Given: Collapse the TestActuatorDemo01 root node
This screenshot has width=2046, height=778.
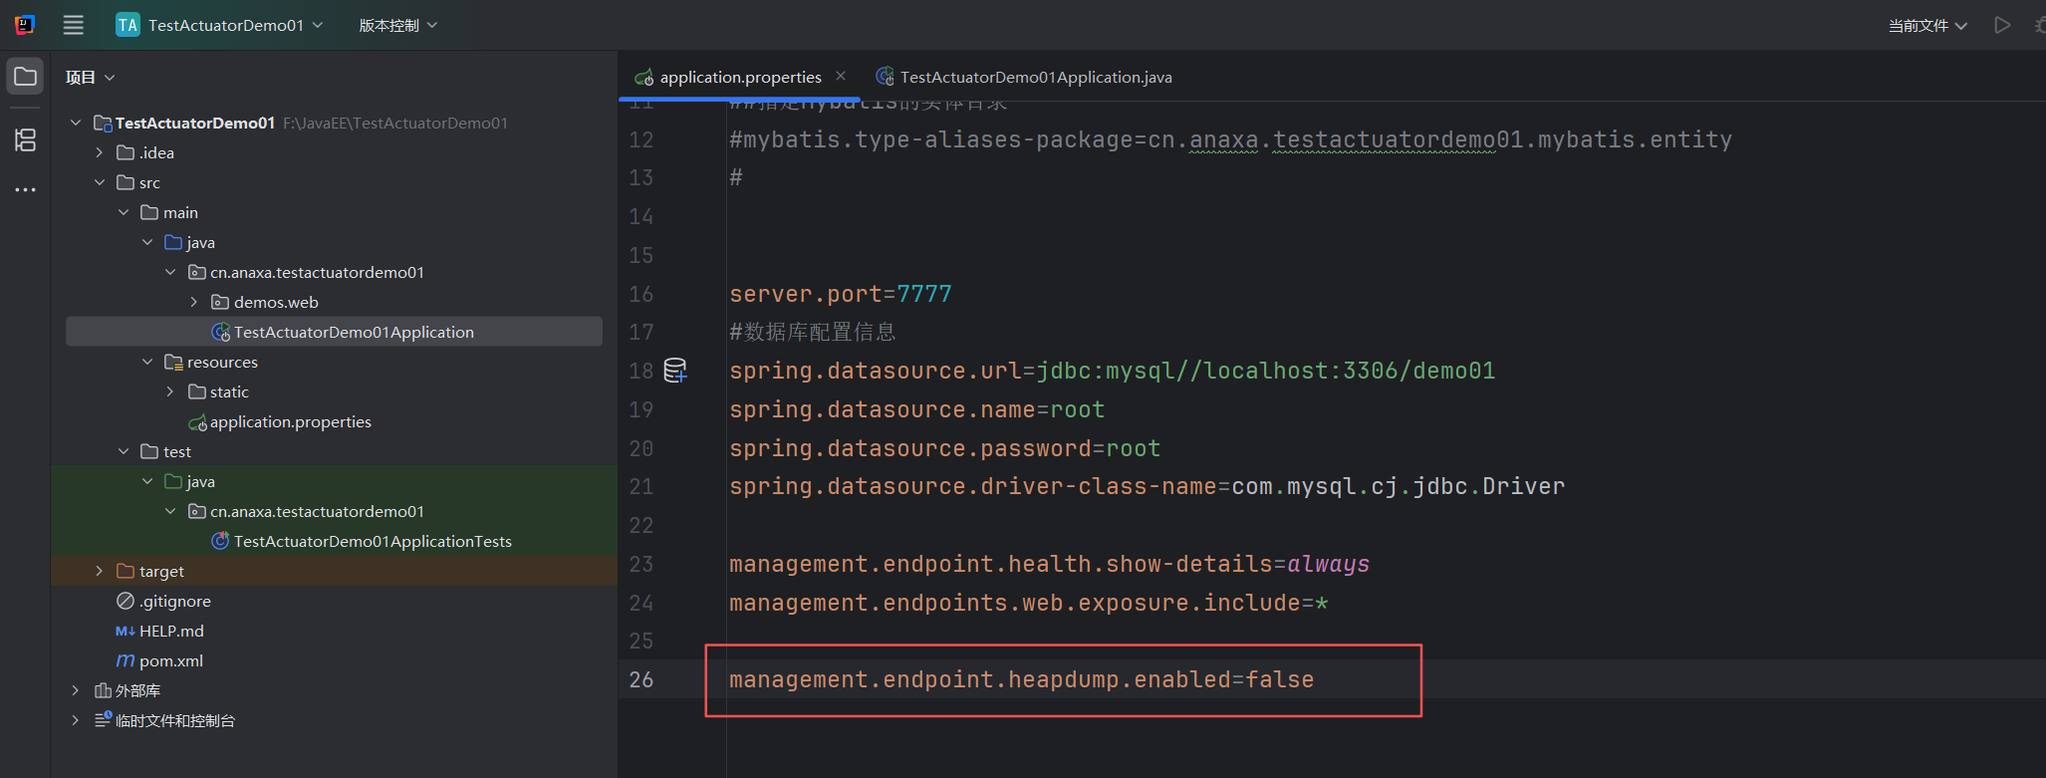Looking at the screenshot, I should click(76, 123).
